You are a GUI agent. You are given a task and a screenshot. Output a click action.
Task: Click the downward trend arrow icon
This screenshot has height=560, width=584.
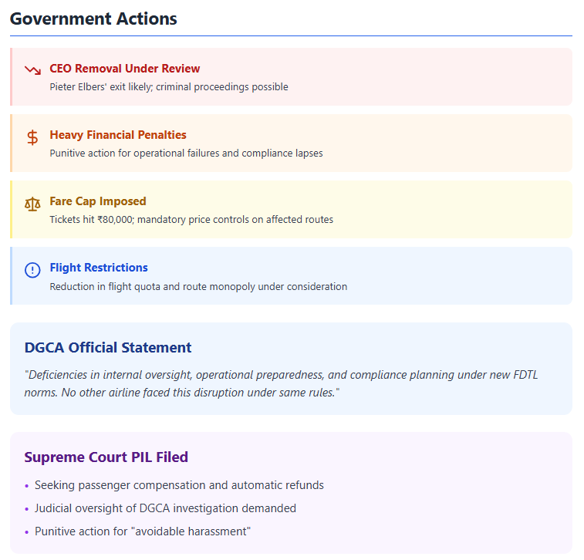coord(32,70)
